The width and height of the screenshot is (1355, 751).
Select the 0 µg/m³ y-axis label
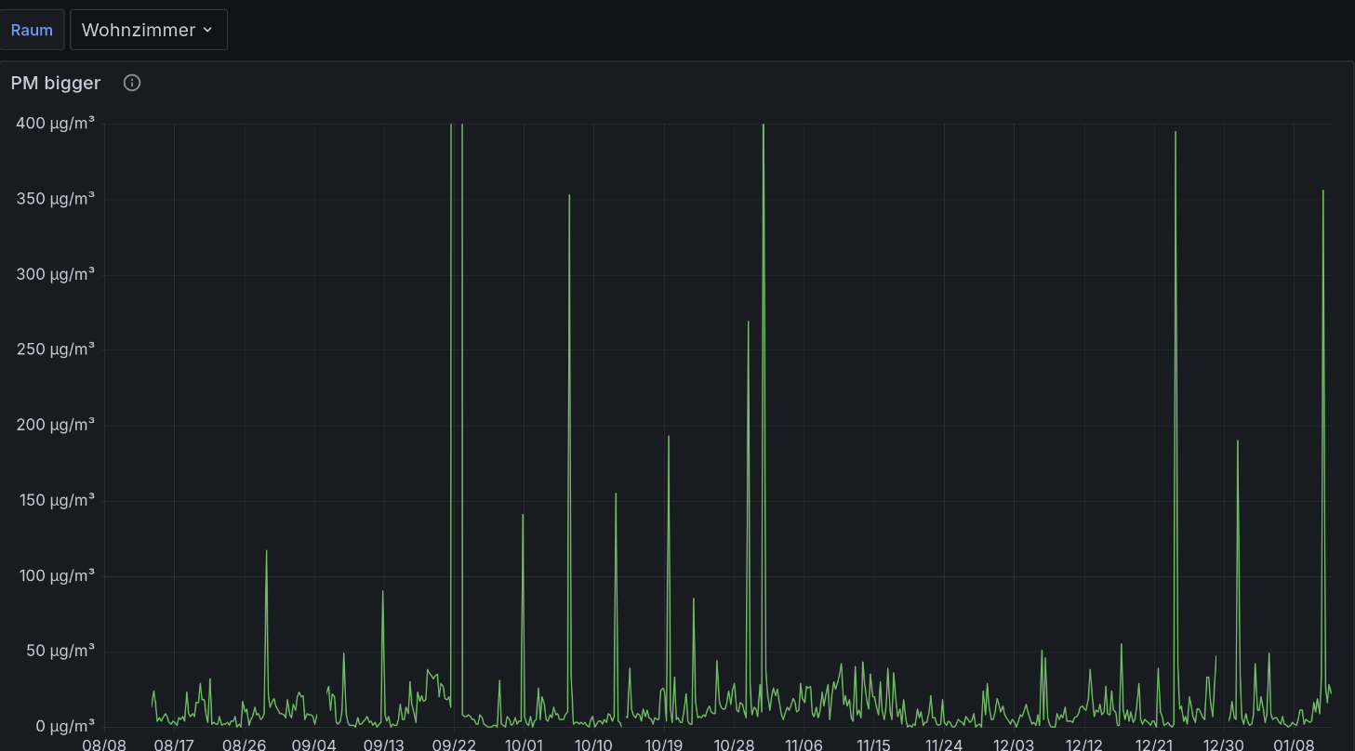tap(64, 726)
